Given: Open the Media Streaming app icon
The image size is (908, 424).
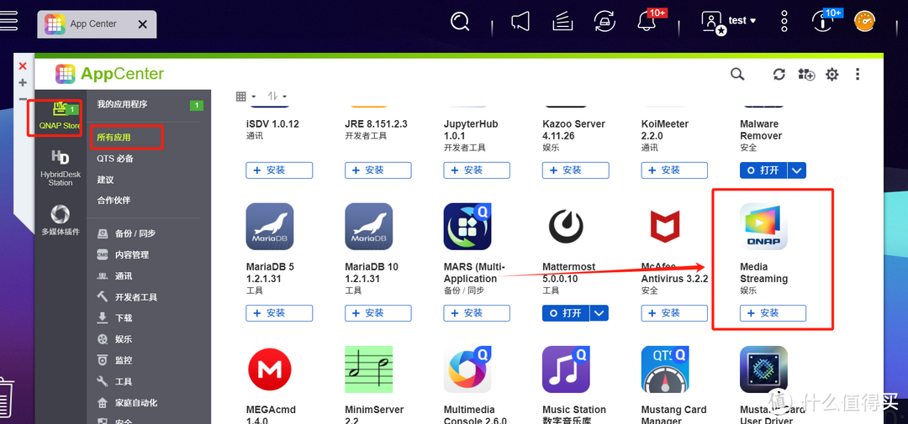Looking at the screenshot, I should [x=763, y=226].
